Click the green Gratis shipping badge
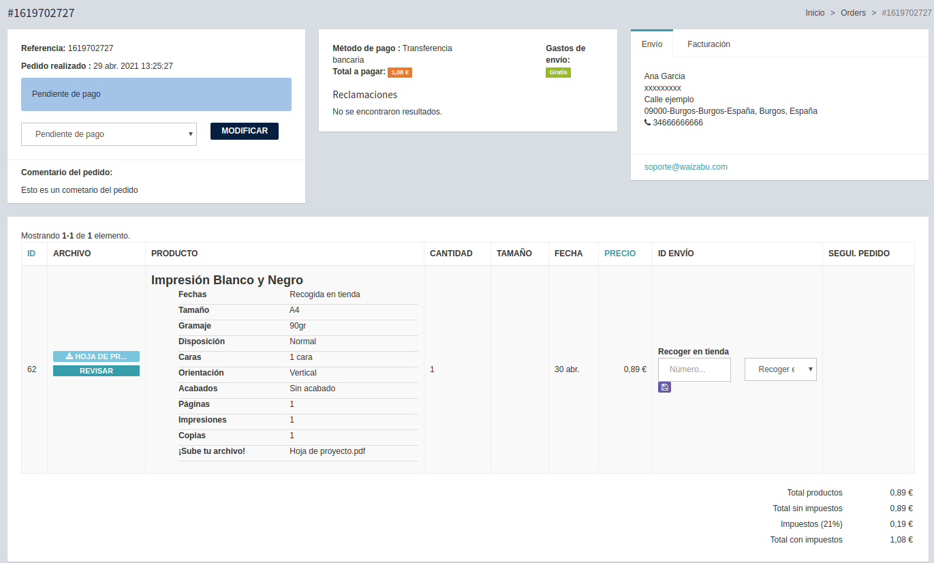 558,72
